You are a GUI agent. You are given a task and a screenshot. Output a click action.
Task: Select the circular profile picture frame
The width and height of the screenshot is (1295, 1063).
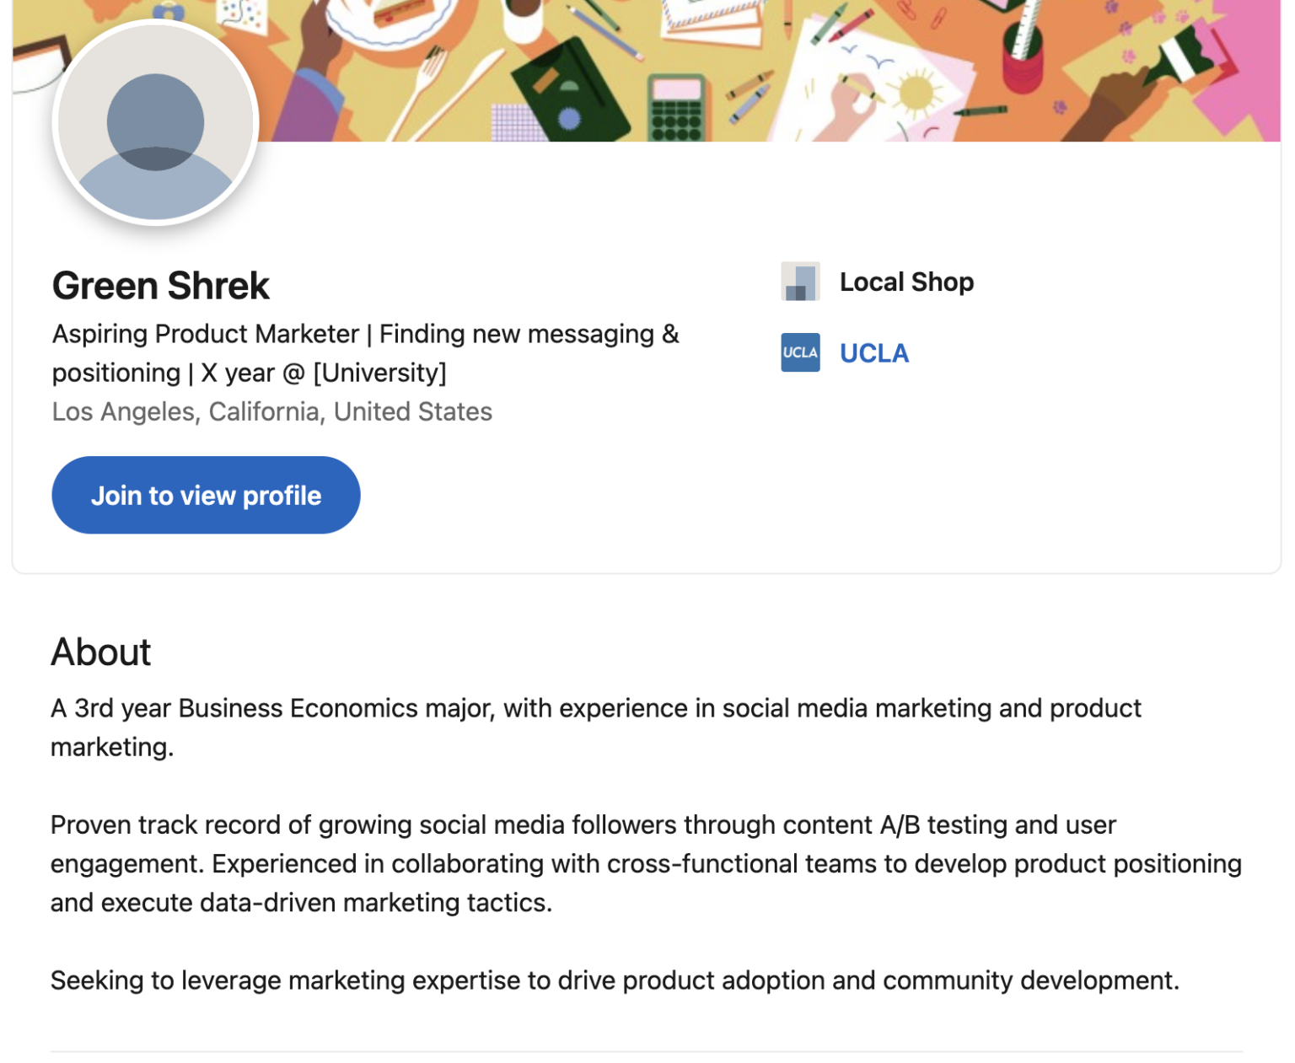coord(155,122)
